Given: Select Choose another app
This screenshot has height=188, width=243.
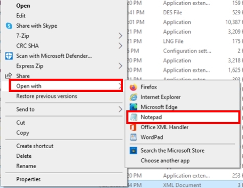Looking at the screenshot, I should tap(165, 160).
